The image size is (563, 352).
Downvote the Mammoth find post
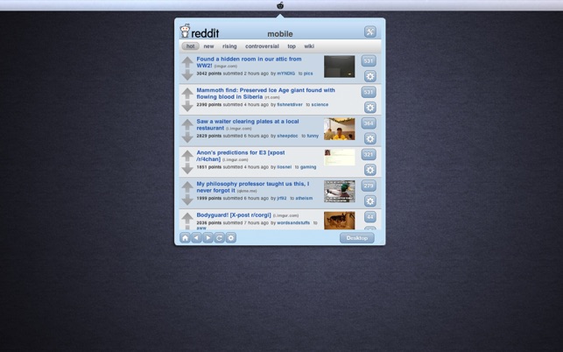(187, 106)
